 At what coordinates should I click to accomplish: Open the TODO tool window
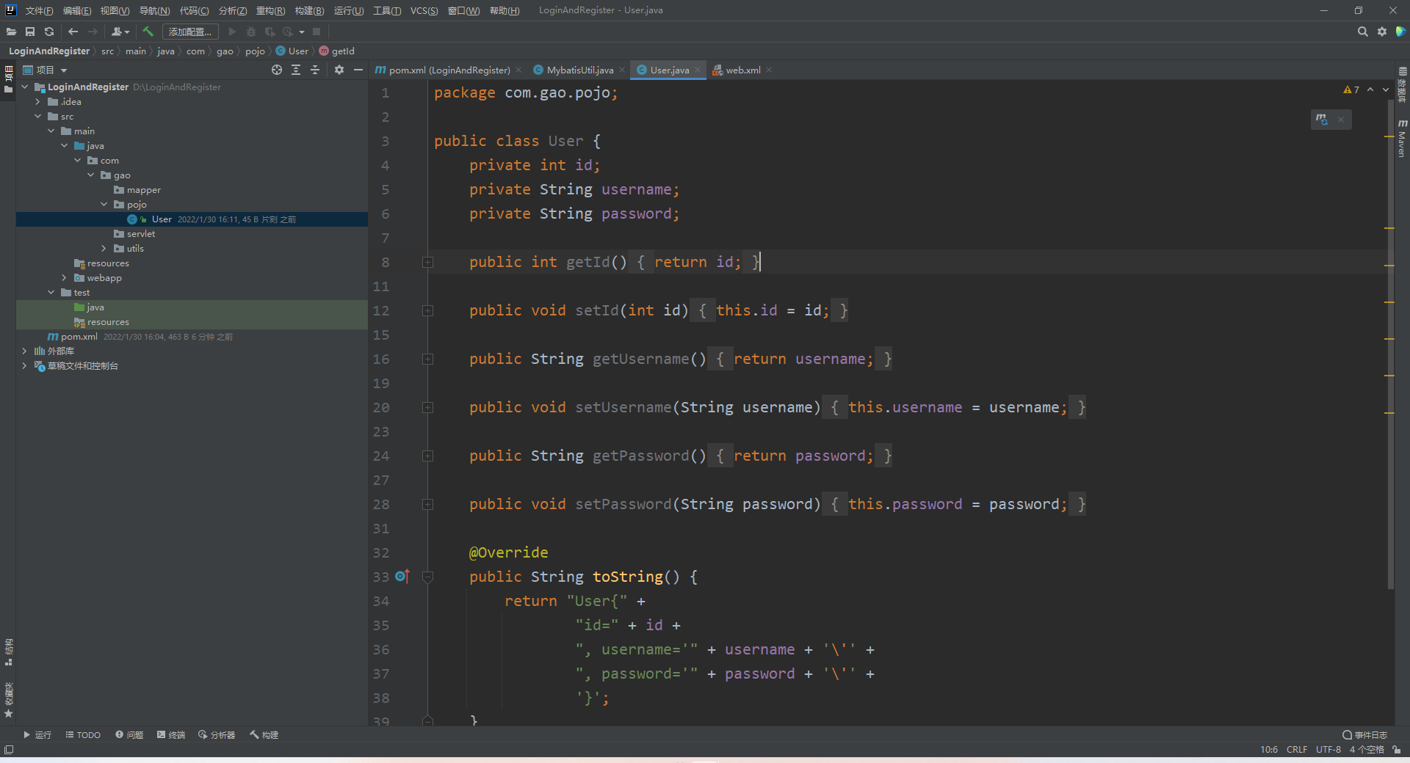83,734
